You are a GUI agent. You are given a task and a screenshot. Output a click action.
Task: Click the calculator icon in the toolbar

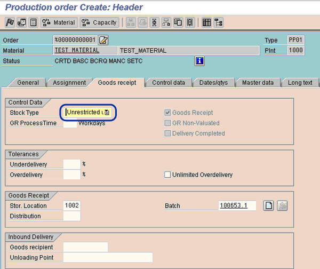(33, 22)
